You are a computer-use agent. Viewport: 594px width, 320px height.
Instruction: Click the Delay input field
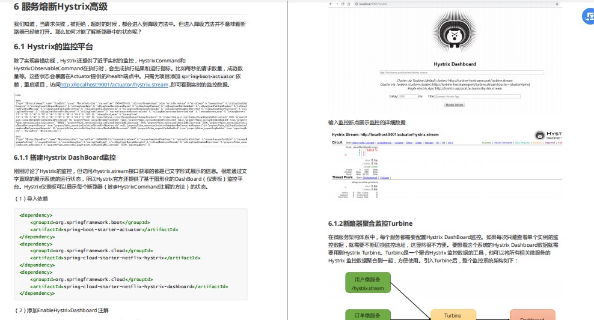(x=408, y=97)
